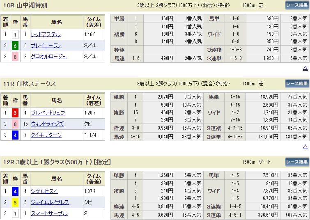Screen dimensions: 310x220
Task: Select 11R 馬連 payout 9,040円
Action: [165, 137]
